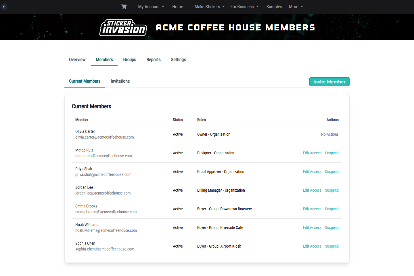The image size is (414, 276).
Task: Suspend Emma Brooks
Action: pyautogui.click(x=332, y=209)
